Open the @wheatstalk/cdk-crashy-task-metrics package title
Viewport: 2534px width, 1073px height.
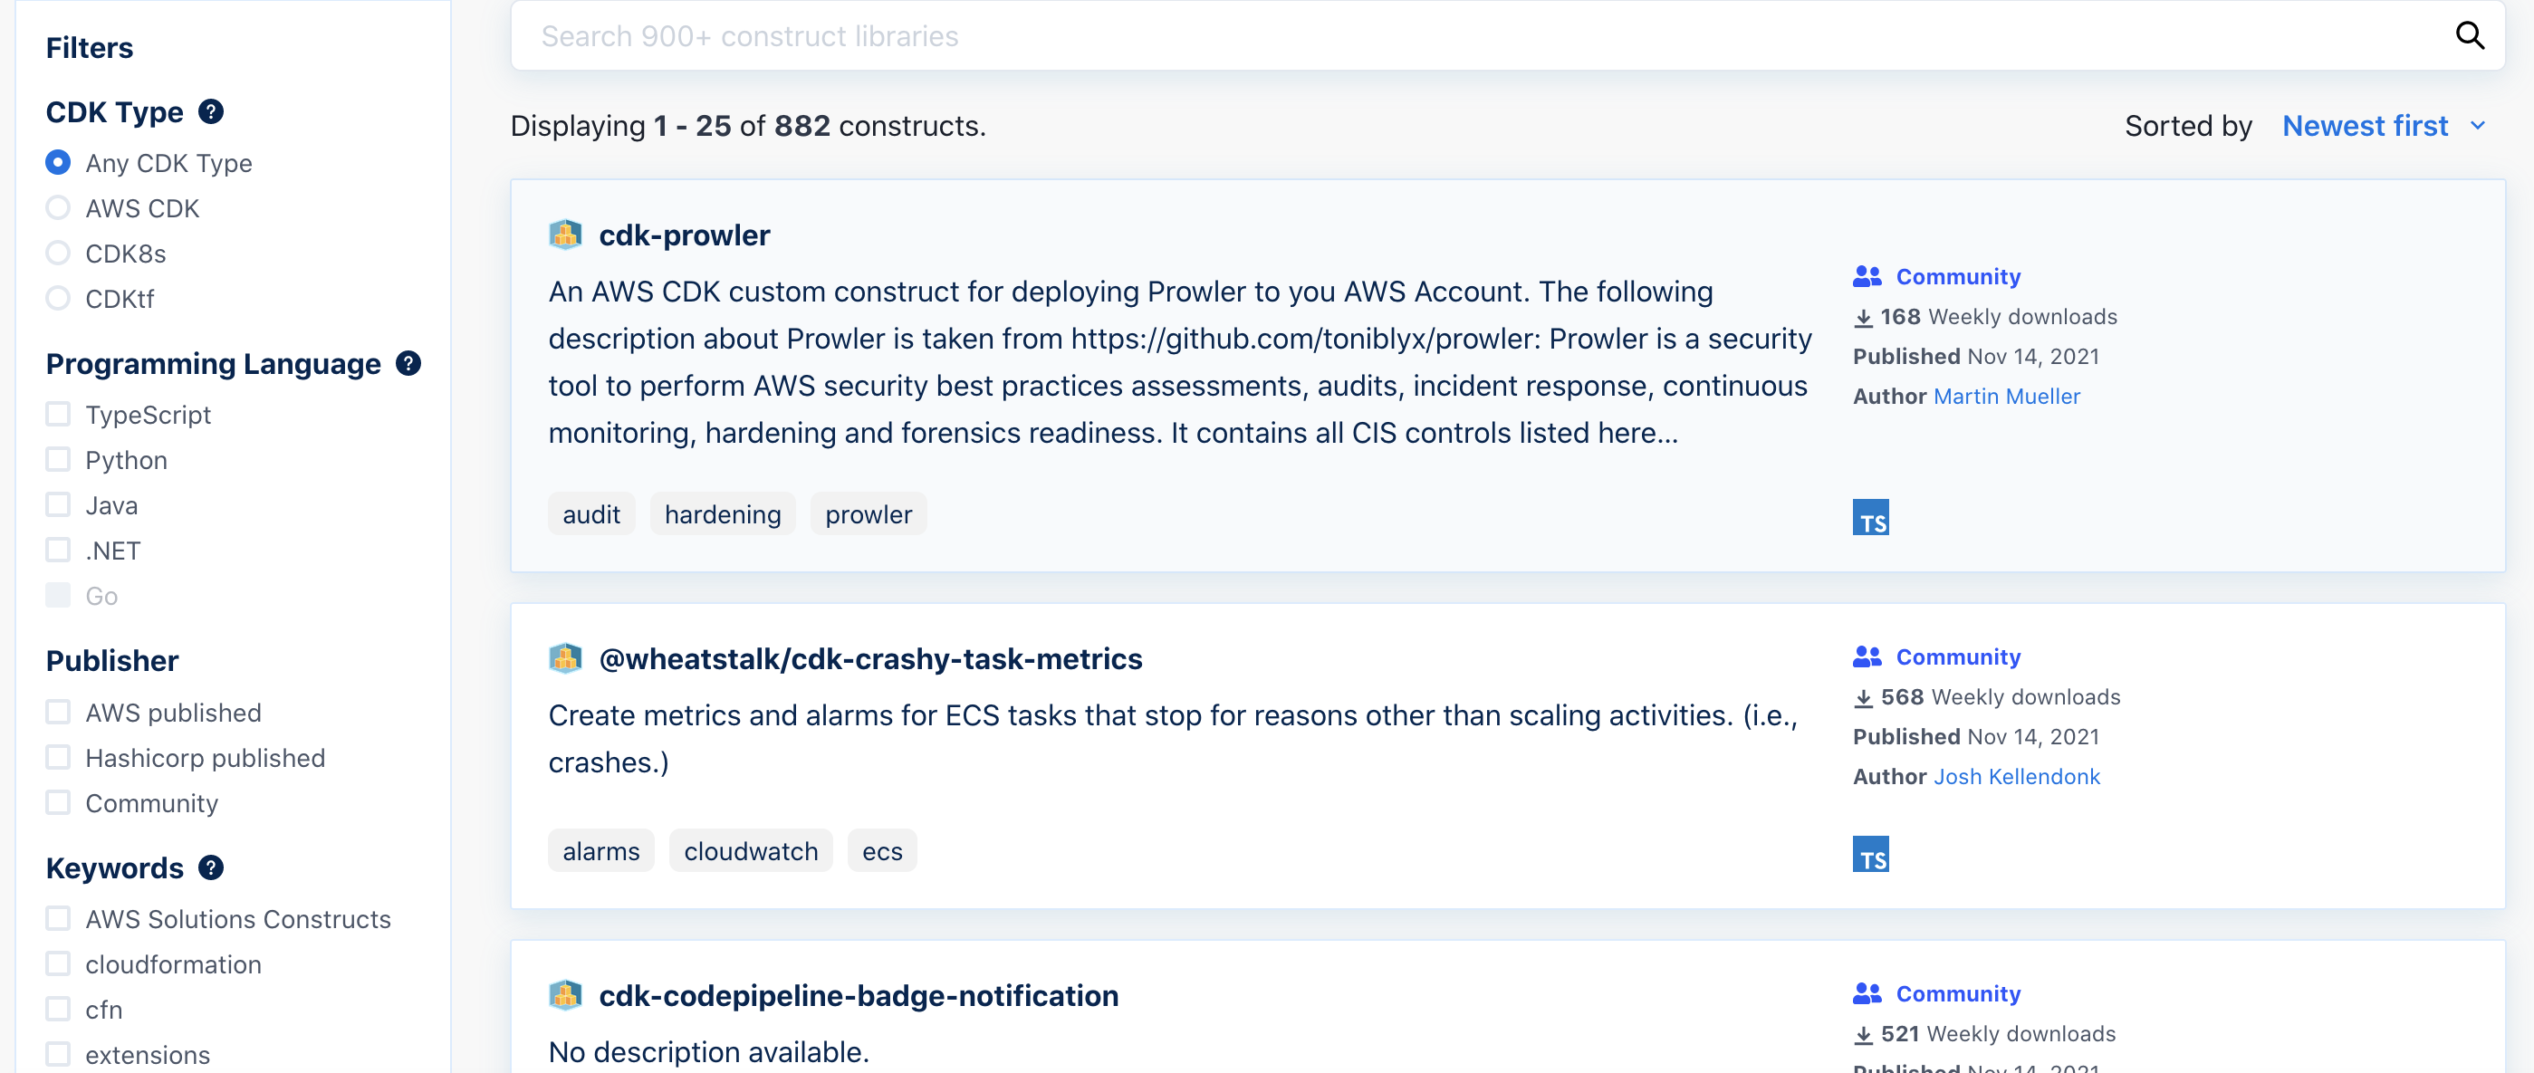(869, 659)
